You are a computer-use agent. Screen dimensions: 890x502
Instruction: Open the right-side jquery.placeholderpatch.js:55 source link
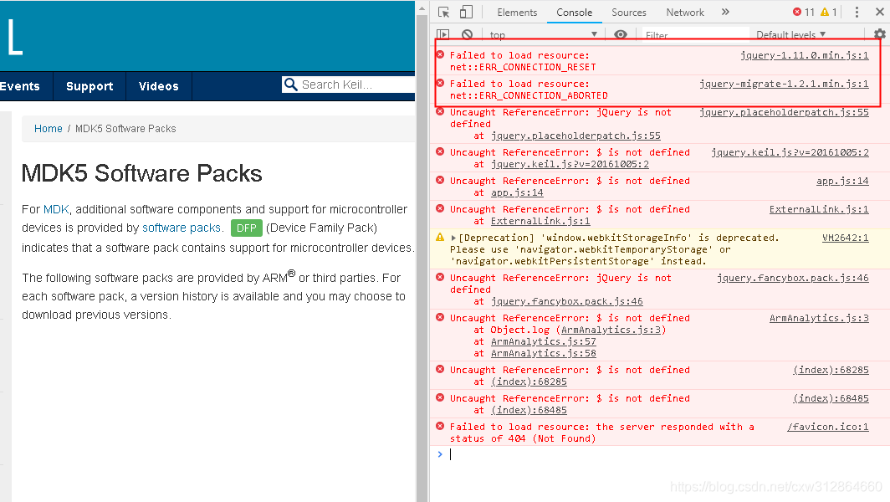[x=784, y=112]
